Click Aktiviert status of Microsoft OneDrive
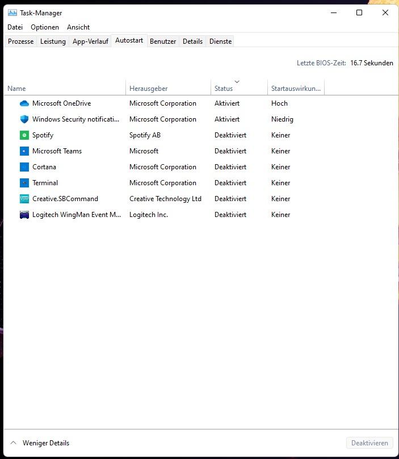399x459 pixels. tap(227, 103)
